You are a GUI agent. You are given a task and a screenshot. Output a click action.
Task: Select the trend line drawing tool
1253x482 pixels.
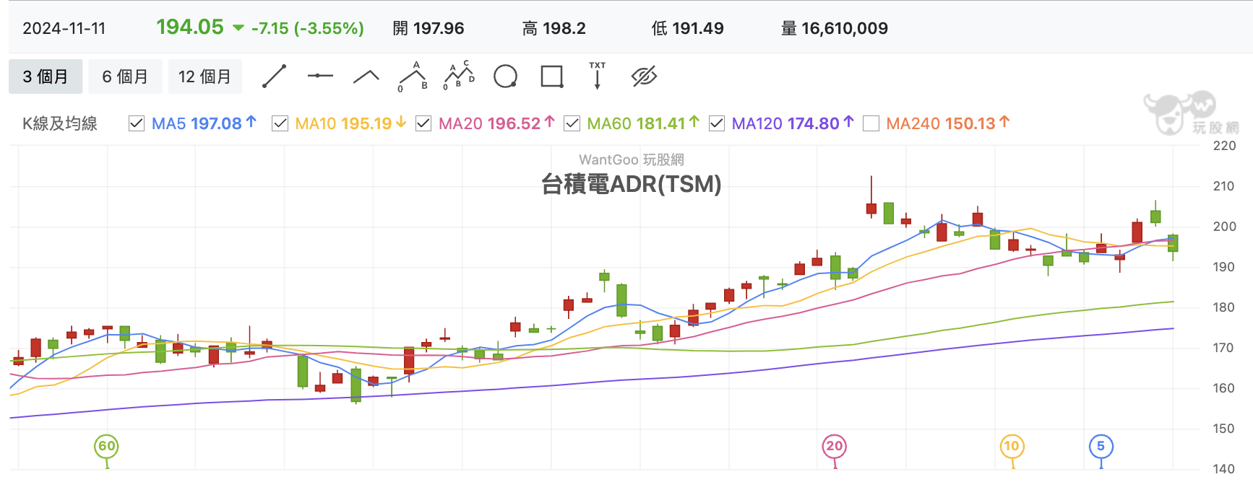click(x=274, y=76)
